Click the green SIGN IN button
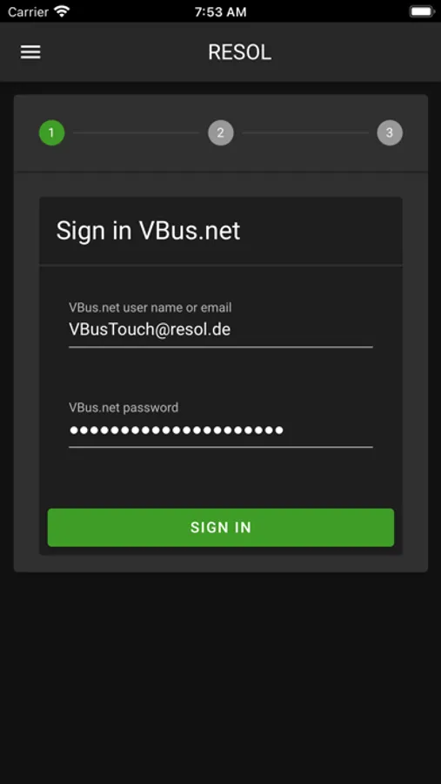 (x=221, y=528)
